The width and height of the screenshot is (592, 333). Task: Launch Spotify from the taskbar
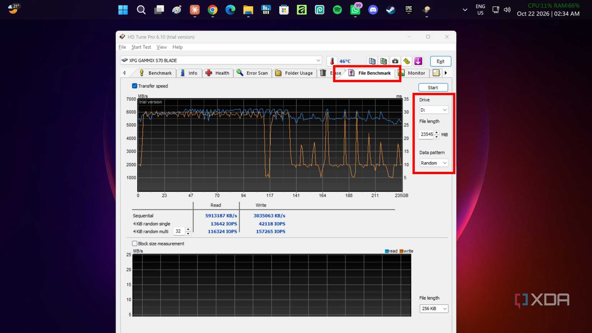point(337,10)
